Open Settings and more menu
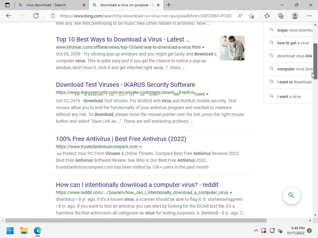The image size is (318, 238). point(309,16)
